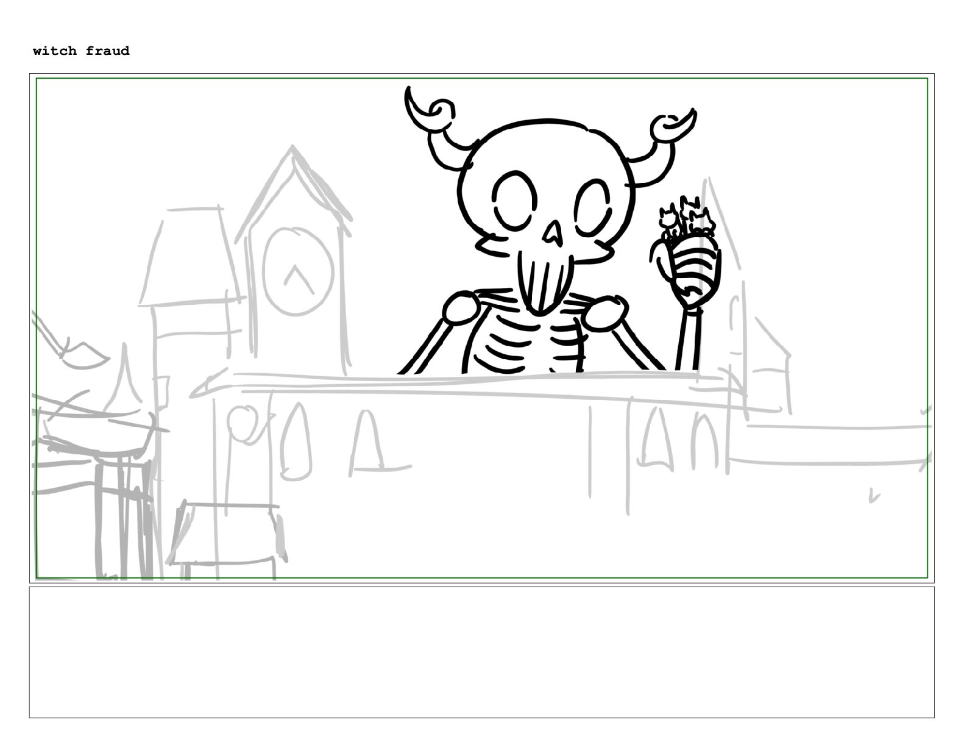Click the skeleton's left shoulder joint
Image resolution: width=964 pixels, height=747 pixels.
(x=461, y=309)
